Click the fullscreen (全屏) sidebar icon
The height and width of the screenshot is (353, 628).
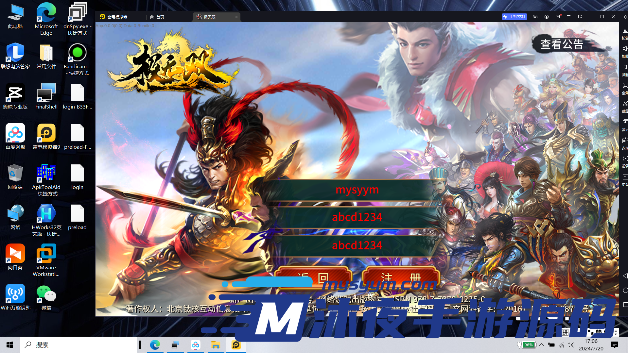tap(625, 85)
